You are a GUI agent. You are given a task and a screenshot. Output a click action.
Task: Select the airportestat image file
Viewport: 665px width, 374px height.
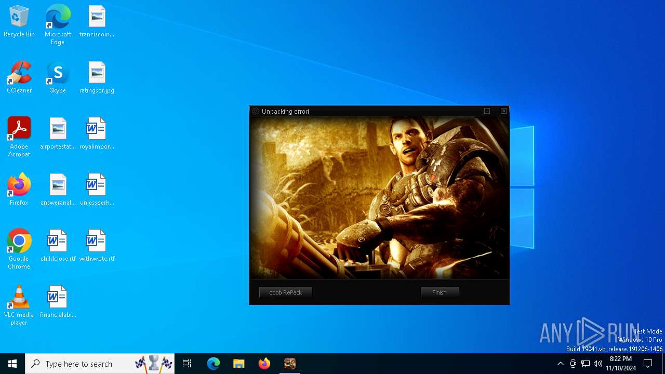point(58,134)
